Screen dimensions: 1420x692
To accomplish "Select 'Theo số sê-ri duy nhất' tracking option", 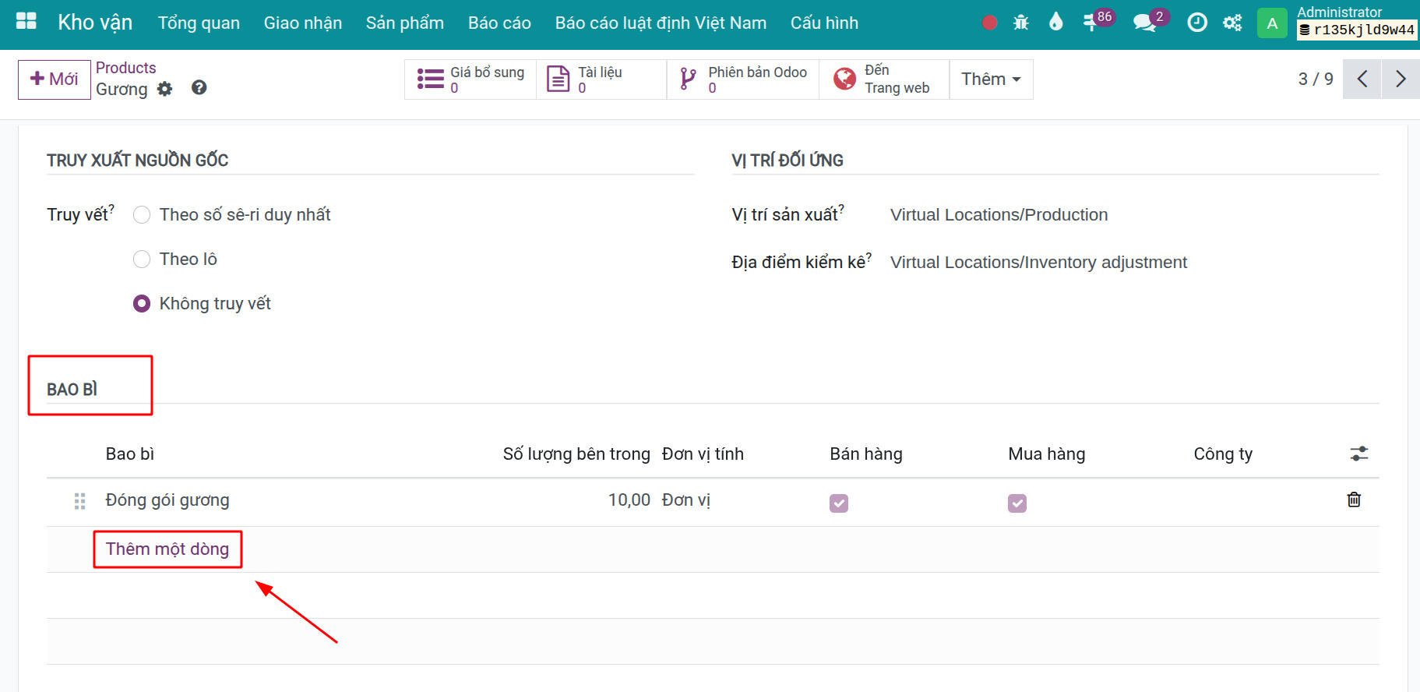I will 142,215.
